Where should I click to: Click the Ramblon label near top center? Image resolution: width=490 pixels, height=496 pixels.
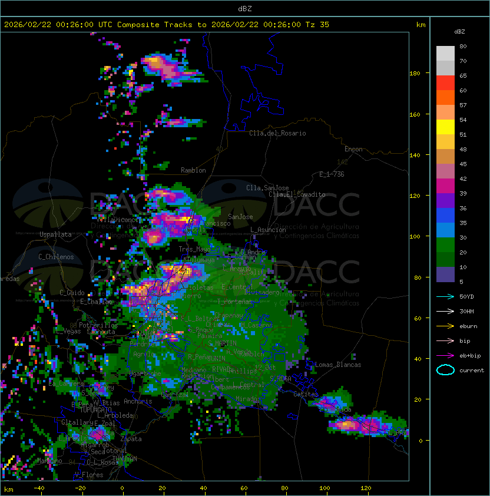point(193,170)
